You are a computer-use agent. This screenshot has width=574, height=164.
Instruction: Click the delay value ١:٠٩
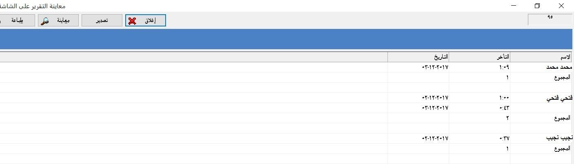(504, 67)
